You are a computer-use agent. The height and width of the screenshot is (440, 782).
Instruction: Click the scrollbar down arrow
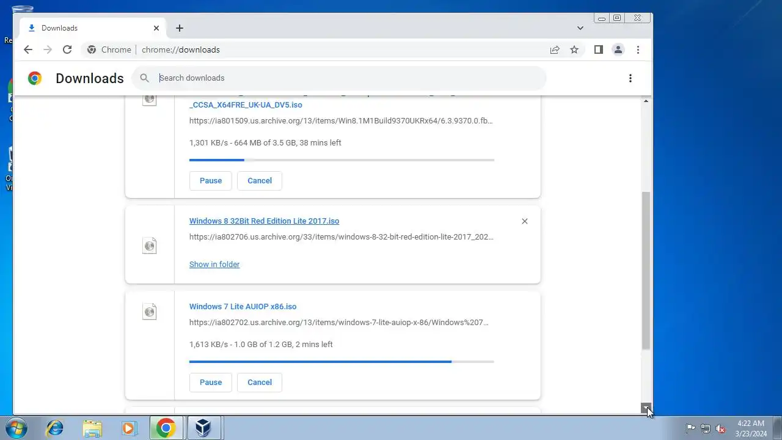pyautogui.click(x=646, y=408)
